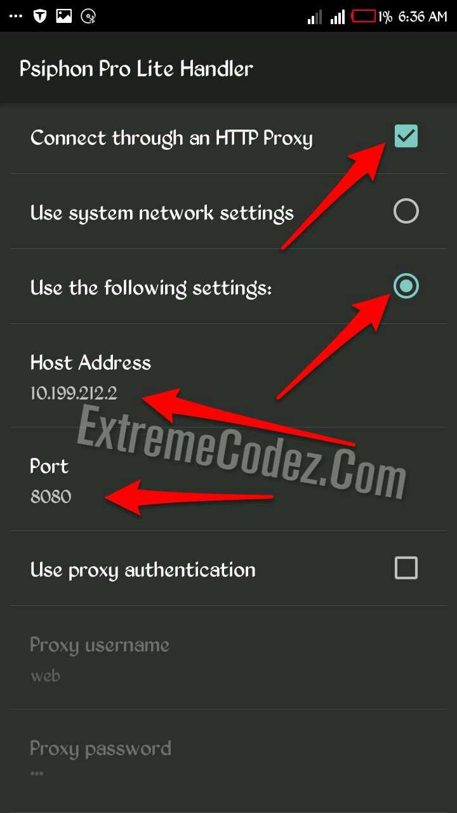This screenshot has width=457, height=813.
Task: Tap the second signal strength icon
Action: tap(337, 17)
